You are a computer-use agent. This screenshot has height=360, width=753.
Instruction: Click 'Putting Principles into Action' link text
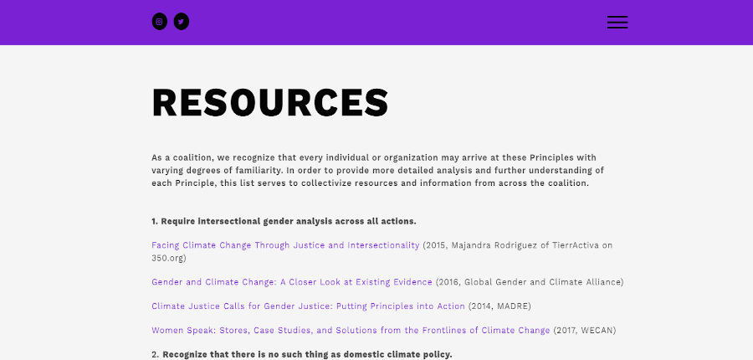coord(401,306)
